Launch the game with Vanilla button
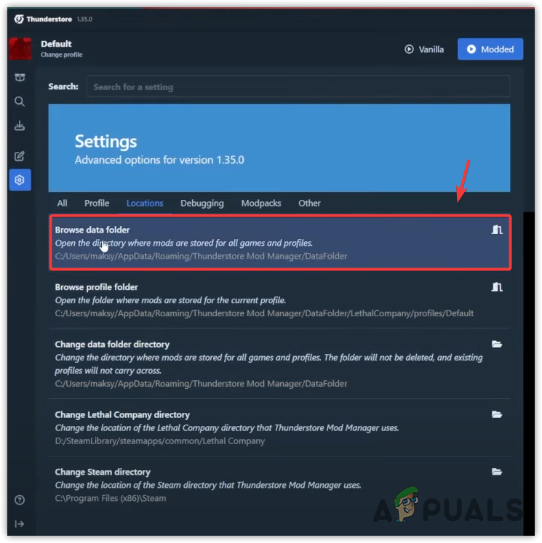Screen dimensions: 542x543 [424, 49]
